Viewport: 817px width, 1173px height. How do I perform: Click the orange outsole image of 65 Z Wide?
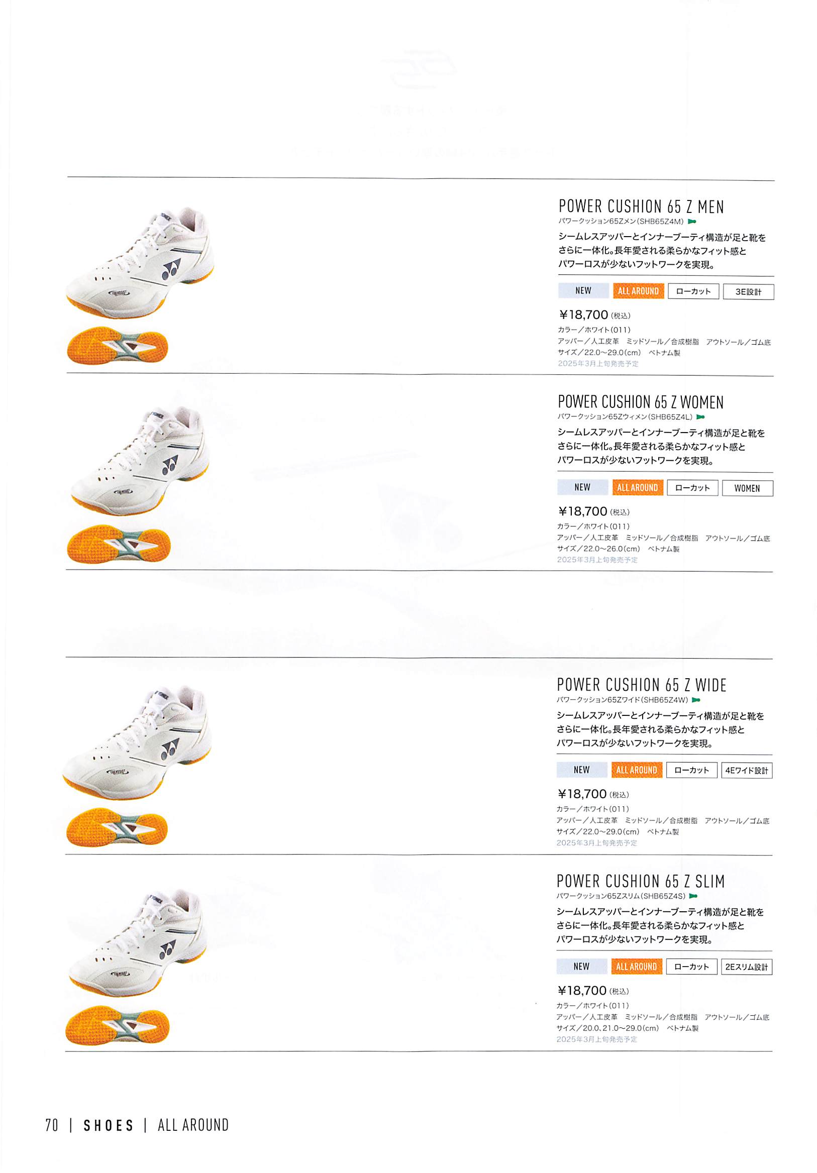click(117, 826)
